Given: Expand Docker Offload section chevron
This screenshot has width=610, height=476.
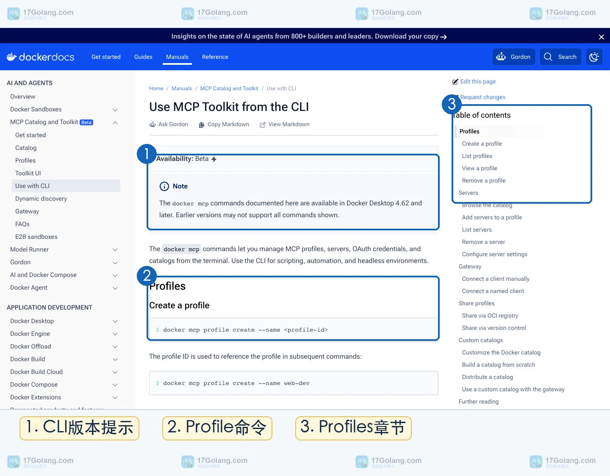Looking at the screenshot, I should pos(115,347).
